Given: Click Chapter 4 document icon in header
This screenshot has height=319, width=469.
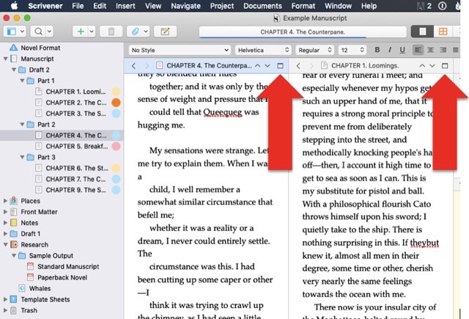Looking at the screenshot, I should pos(160,65).
